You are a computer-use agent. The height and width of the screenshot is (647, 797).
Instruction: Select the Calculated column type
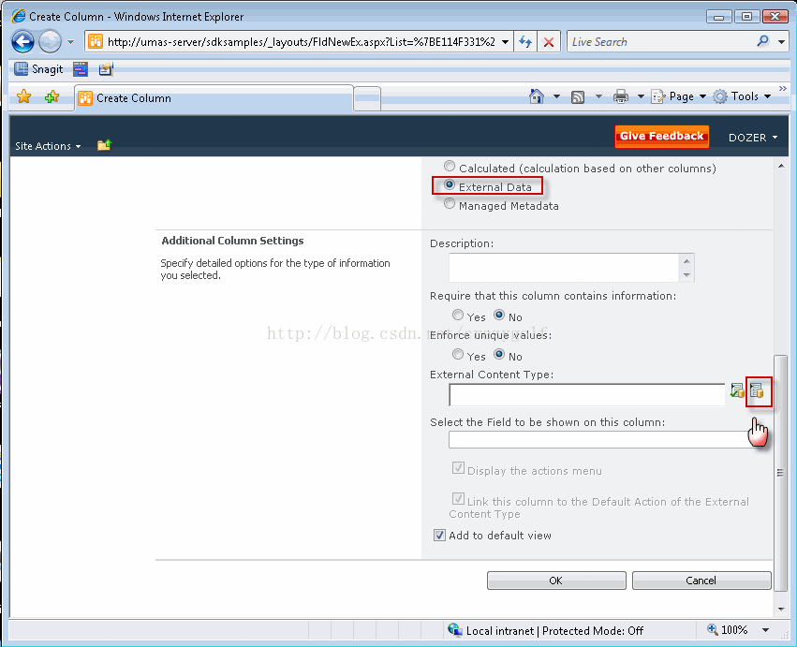pos(449,166)
